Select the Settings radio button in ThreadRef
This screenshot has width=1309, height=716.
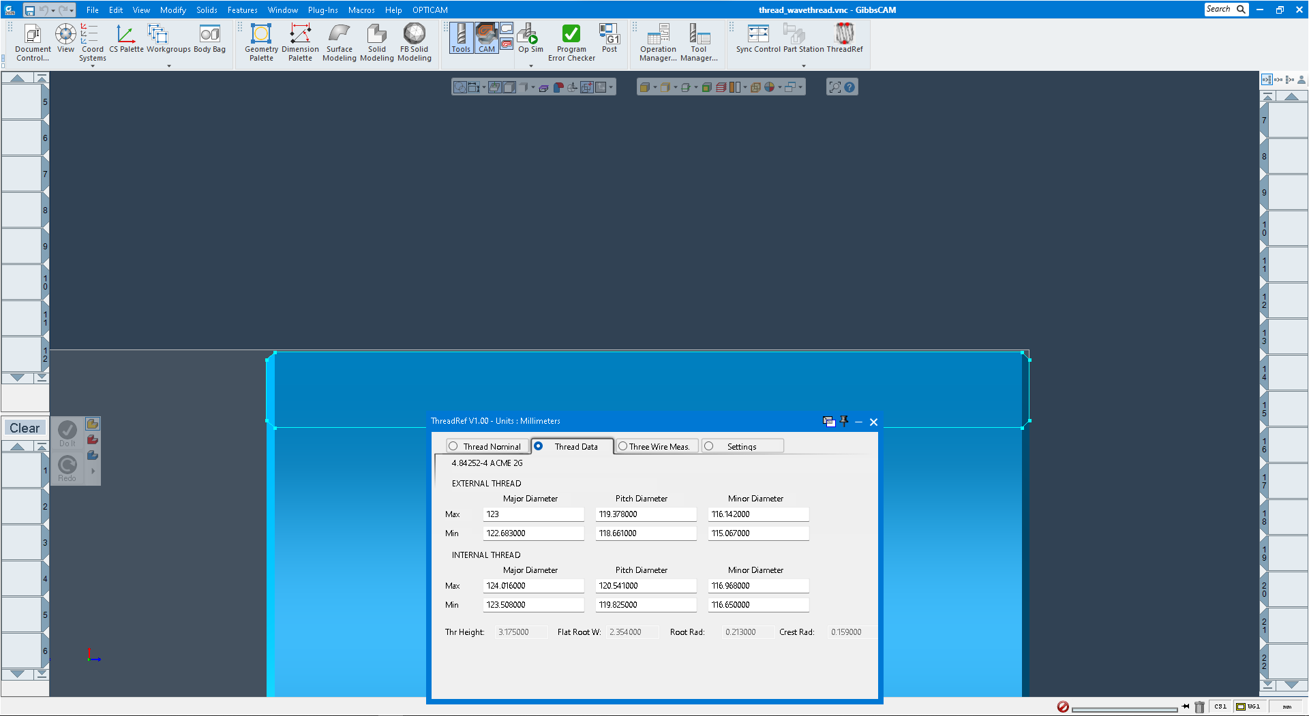[x=709, y=446]
